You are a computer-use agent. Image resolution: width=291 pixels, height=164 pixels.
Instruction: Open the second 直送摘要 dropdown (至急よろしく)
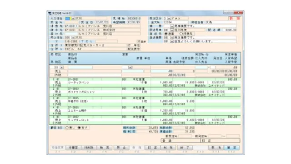pyautogui.click(x=172, y=41)
